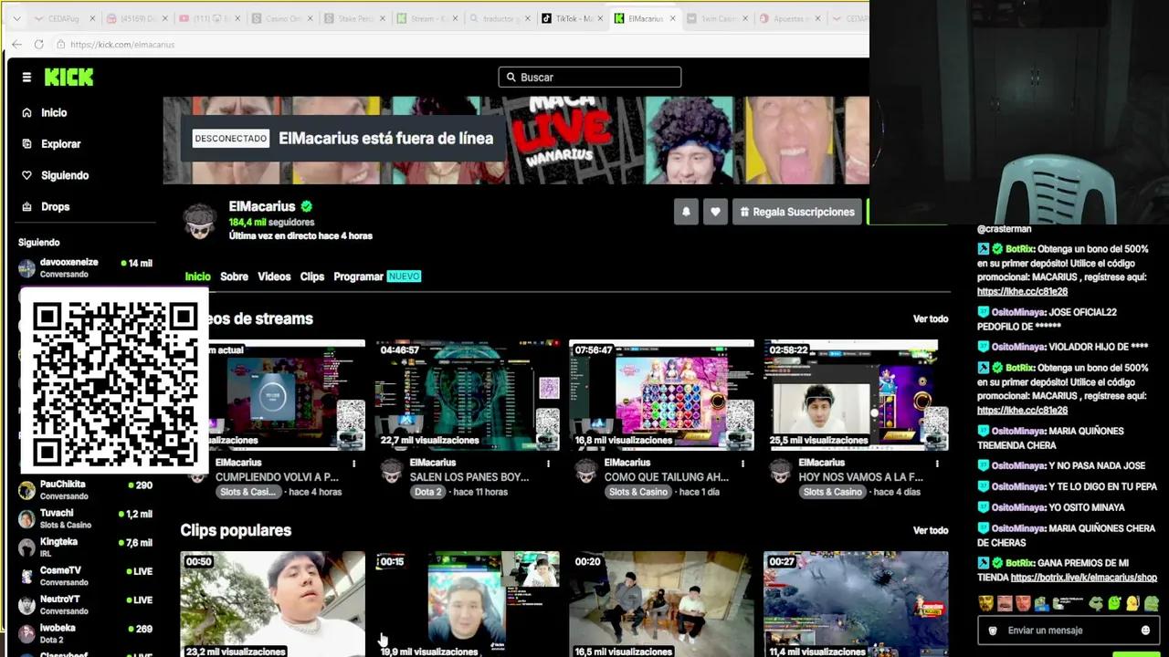Go back with the browser back arrow
The image size is (1169, 657).
tap(16, 44)
